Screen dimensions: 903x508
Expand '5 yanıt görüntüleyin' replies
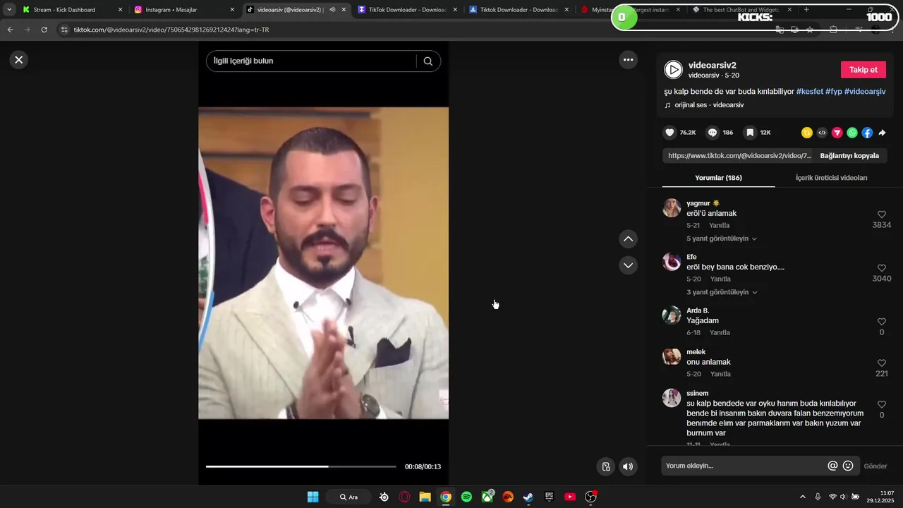(x=722, y=238)
